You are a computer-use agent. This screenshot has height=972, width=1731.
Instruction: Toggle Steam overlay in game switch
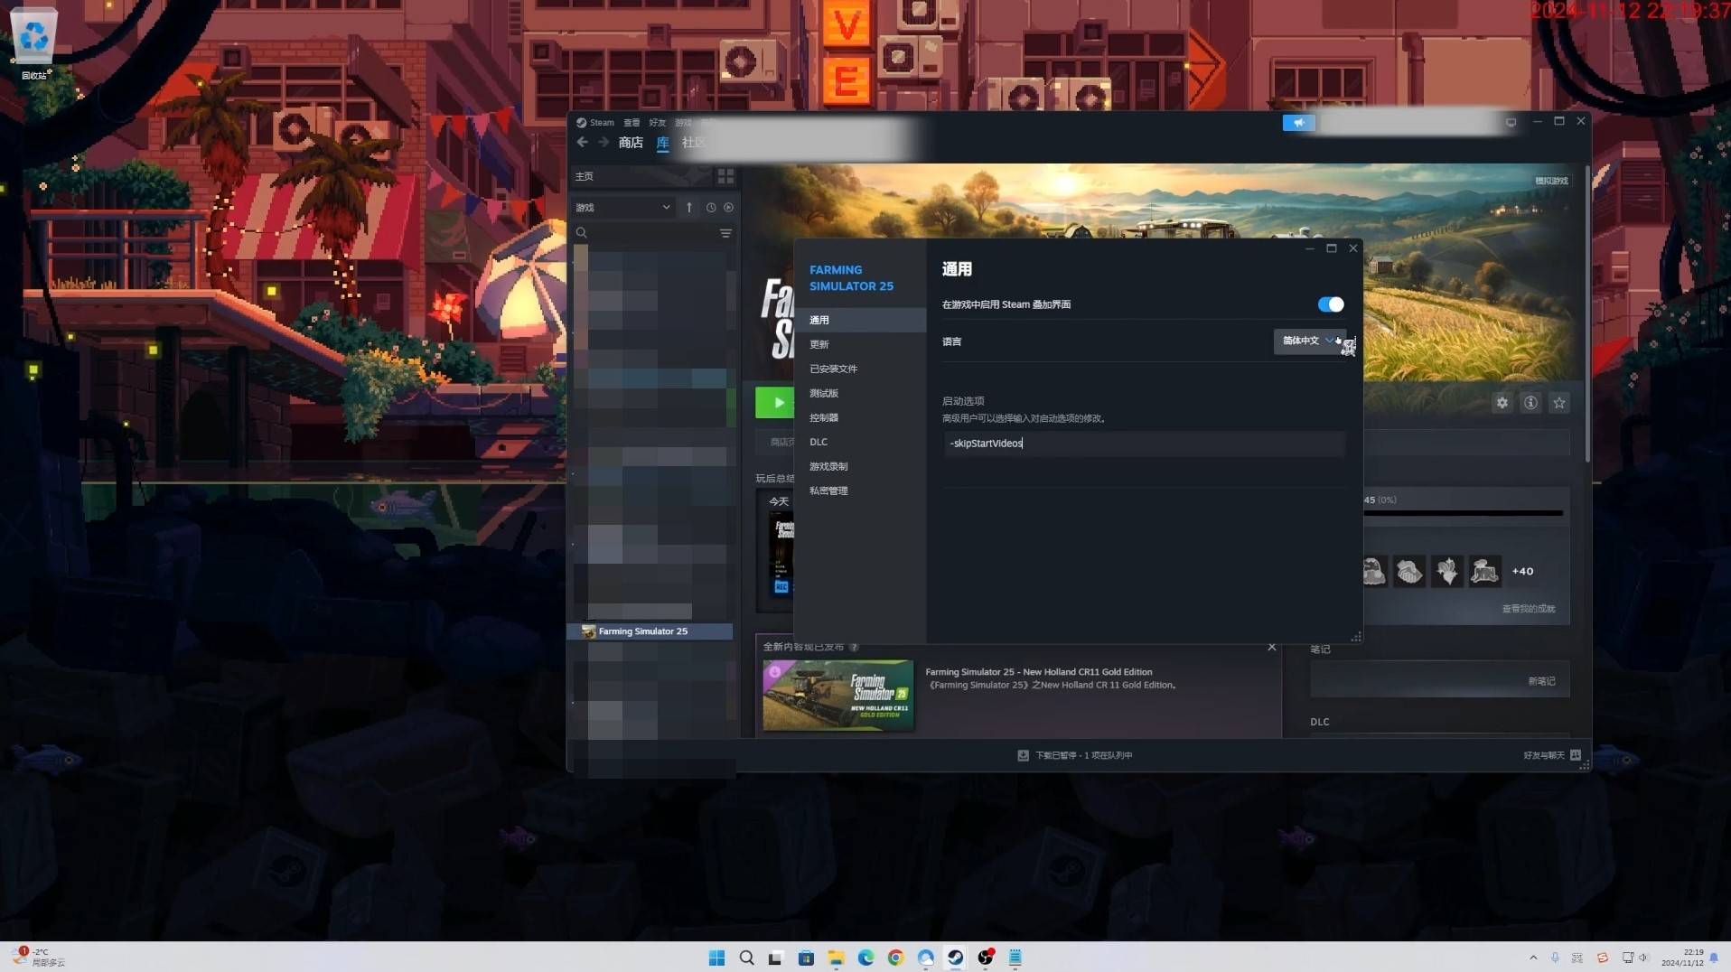[x=1330, y=304]
